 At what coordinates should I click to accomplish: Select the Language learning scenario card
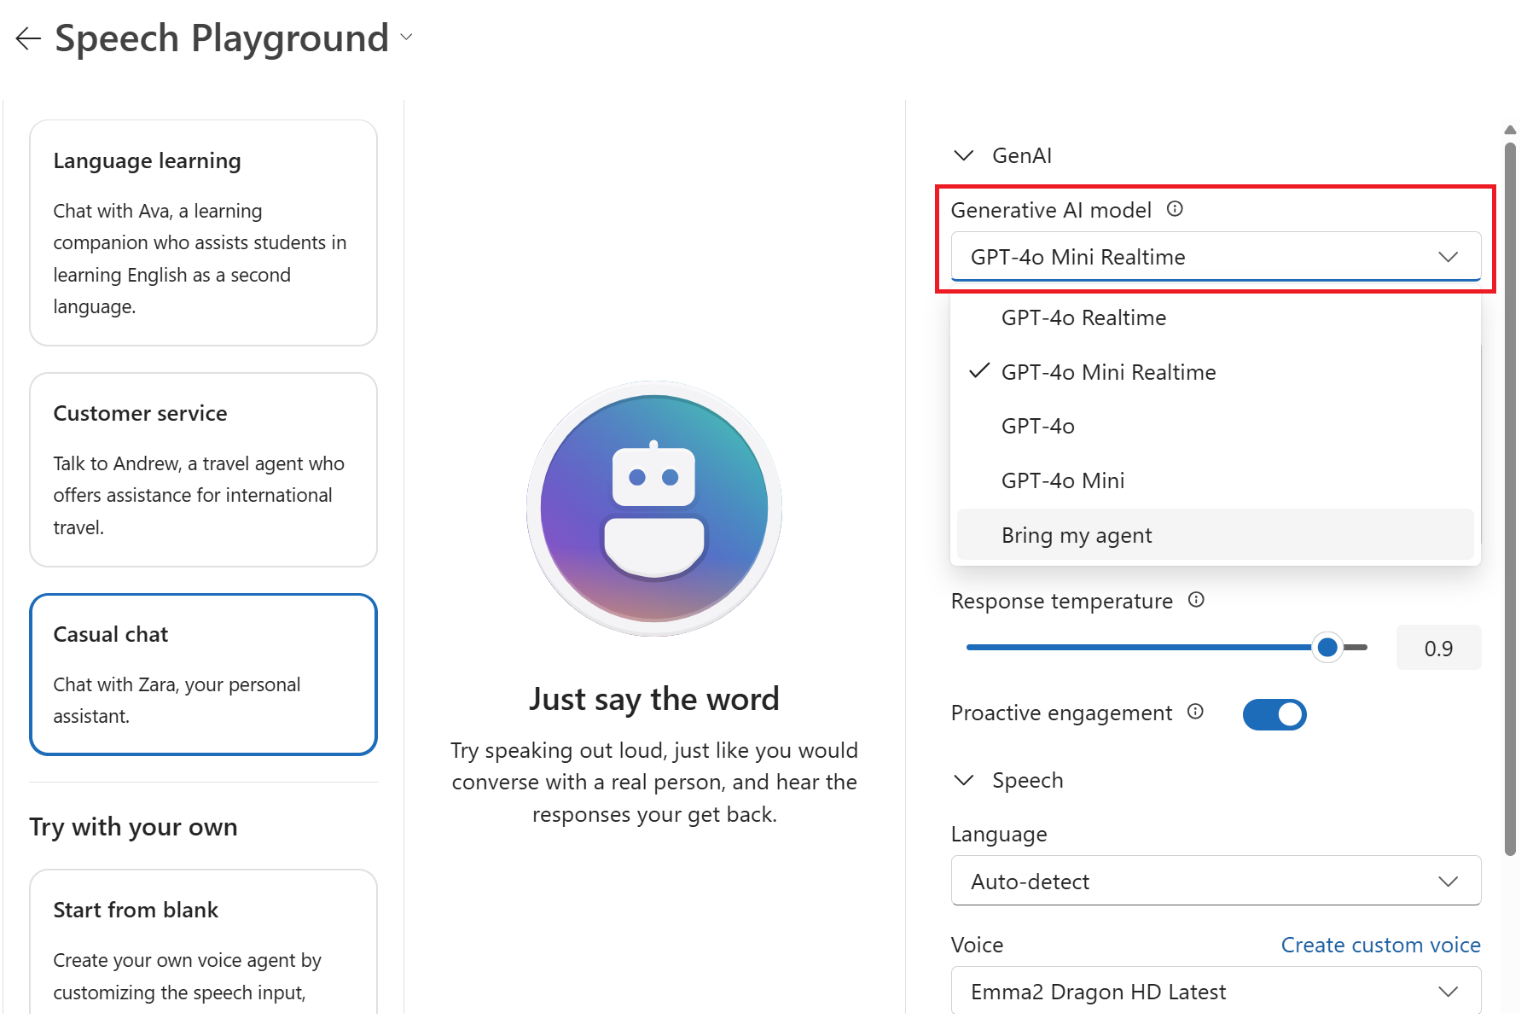point(202,232)
